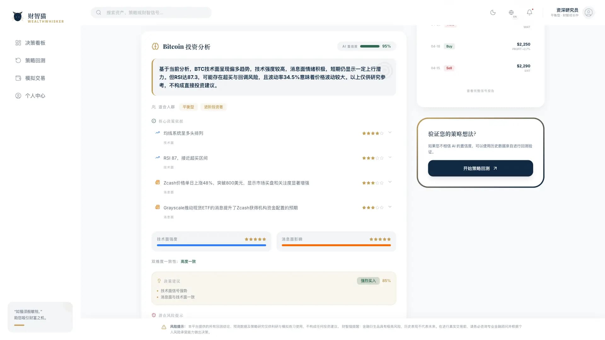Click the brain icon beside Bitcoin 投资分析
This screenshot has width=605, height=340.
(x=155, y=47)
